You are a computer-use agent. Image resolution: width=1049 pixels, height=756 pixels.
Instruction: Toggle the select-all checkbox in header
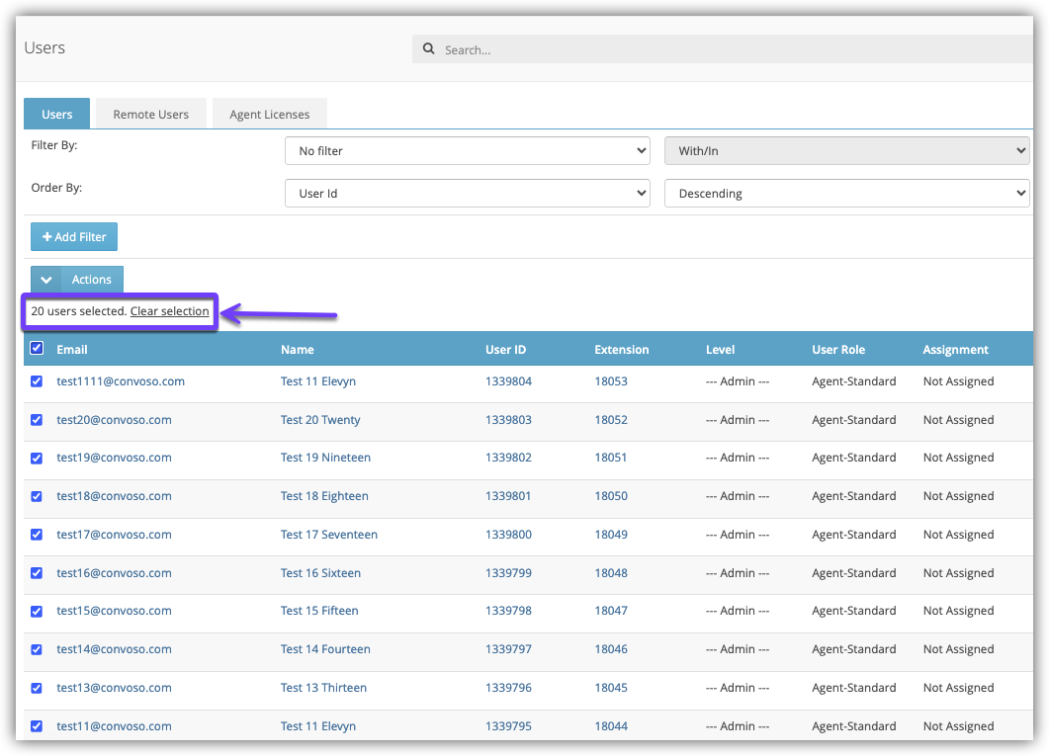click(37, 348)
